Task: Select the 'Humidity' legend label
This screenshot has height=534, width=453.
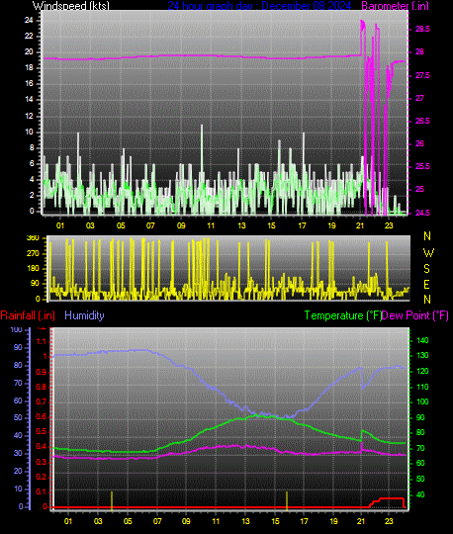Action: point(84,315)
